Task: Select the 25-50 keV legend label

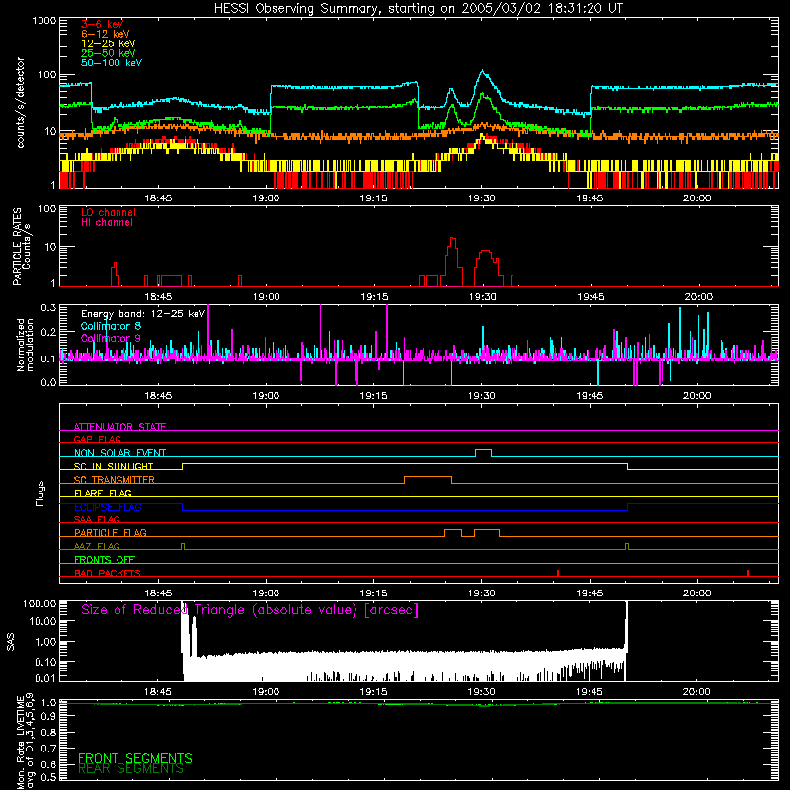Action: (109, 53)
